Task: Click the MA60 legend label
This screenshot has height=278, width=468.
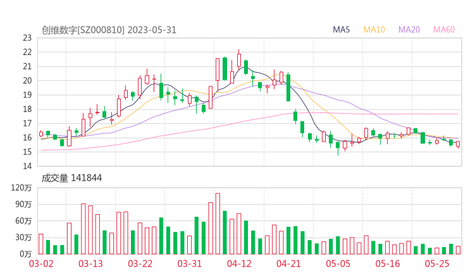Action: coord(444,30)
